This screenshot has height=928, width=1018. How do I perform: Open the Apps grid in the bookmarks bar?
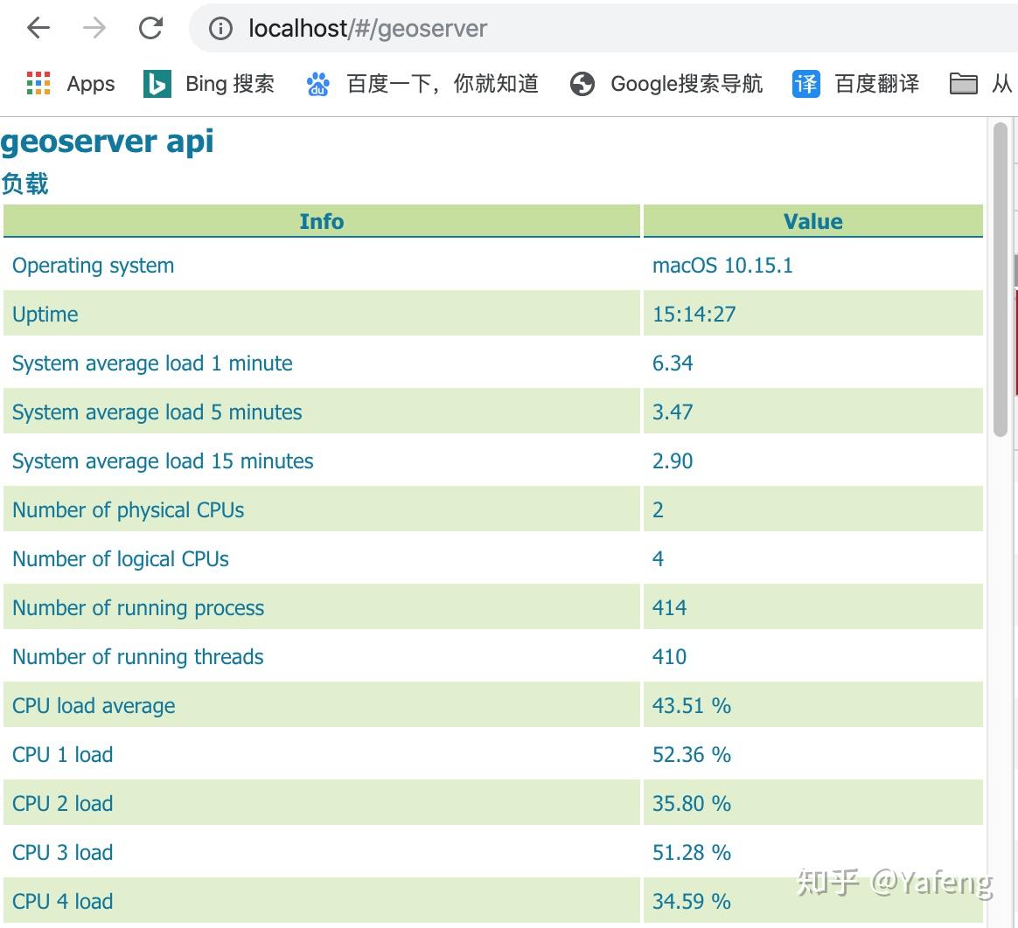(38, 83)
